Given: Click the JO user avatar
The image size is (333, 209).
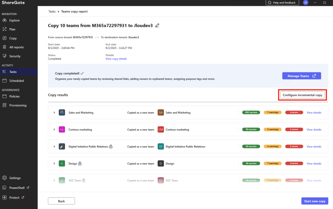Looking at the screenshot, I should pos(306,3).
